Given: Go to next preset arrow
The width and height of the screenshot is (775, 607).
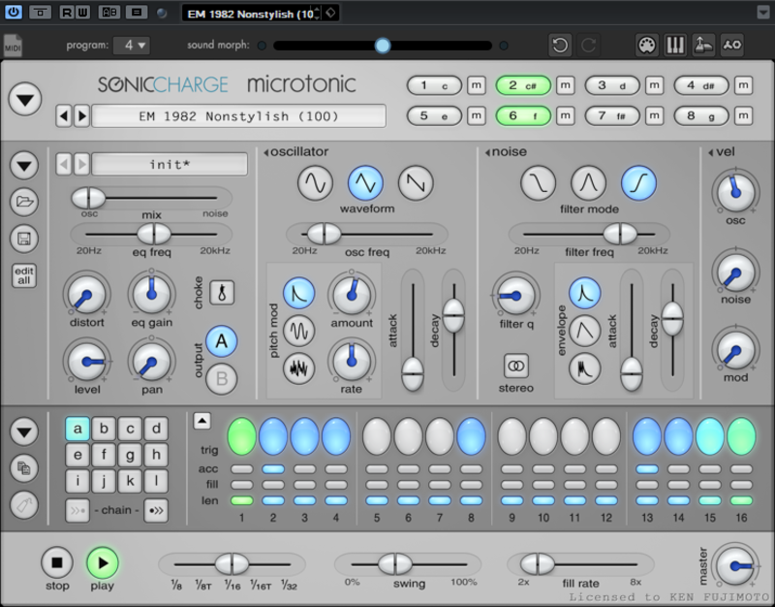Looking at the screenshot, I should click(x=81, y=116).
